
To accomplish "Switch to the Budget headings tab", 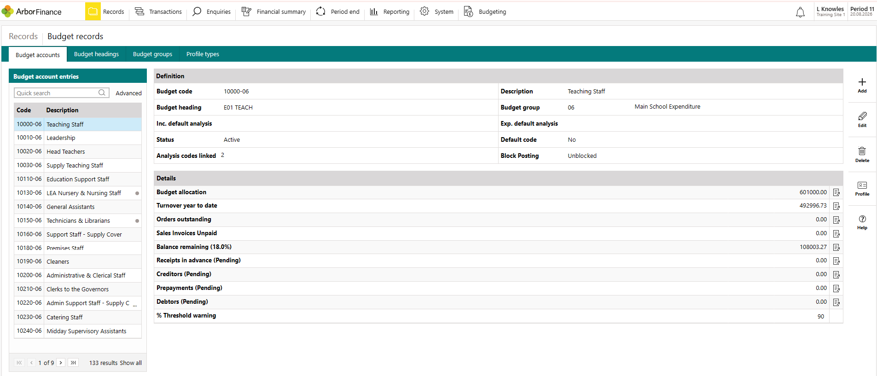I will pyautogui.click(x=96, y=54).
